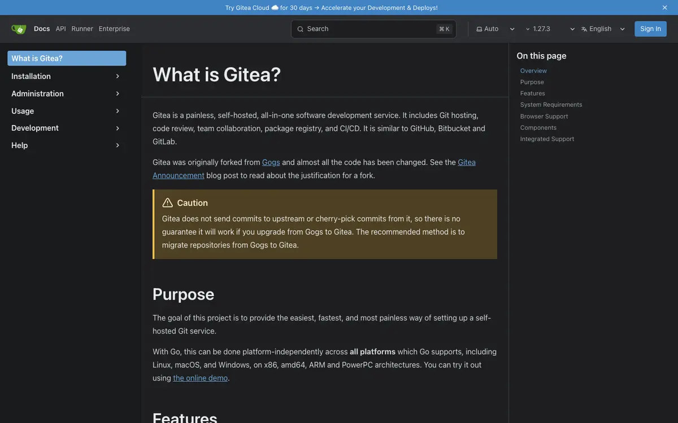Click the language translate icon

click(584, 29)
